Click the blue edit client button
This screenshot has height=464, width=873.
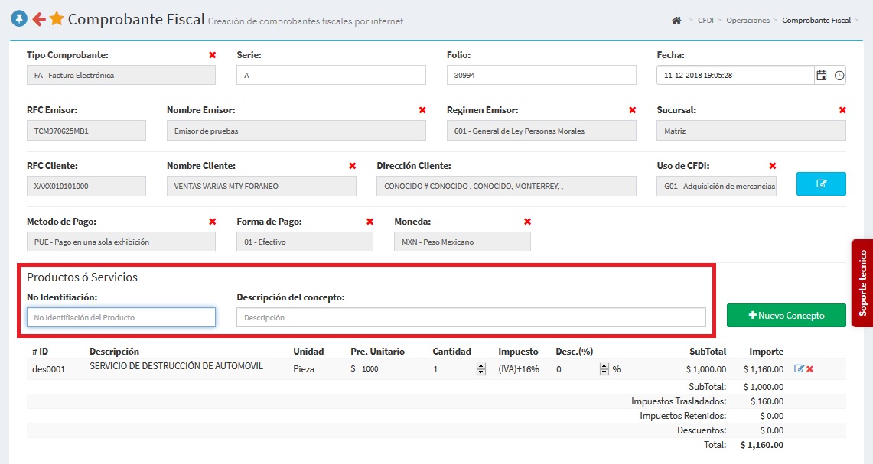coord(821,183)
